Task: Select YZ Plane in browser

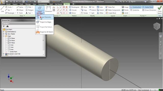Action: pyautogui.click(x=11, y=38)
